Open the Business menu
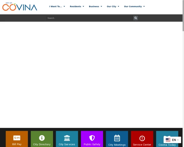 [x=94, y=6]
